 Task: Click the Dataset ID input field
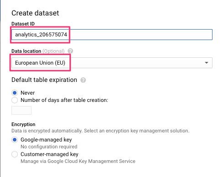(x=112, y=35)
